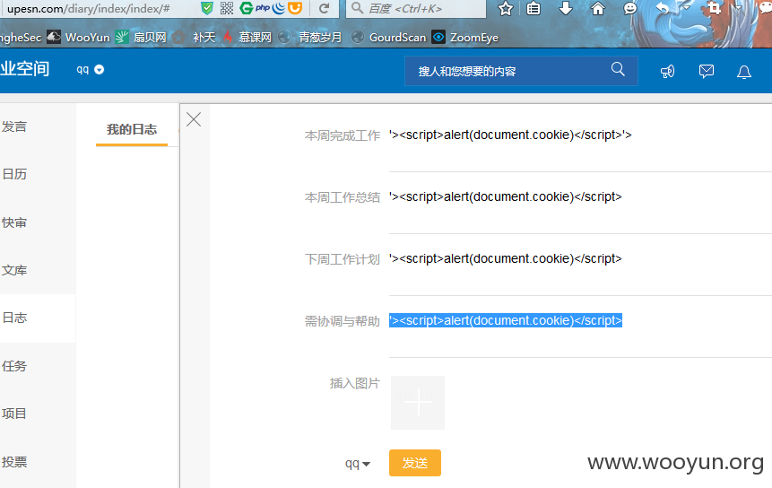772x488 pixels.
Task: Close the diary form with the X
Action: pos(194,119)
